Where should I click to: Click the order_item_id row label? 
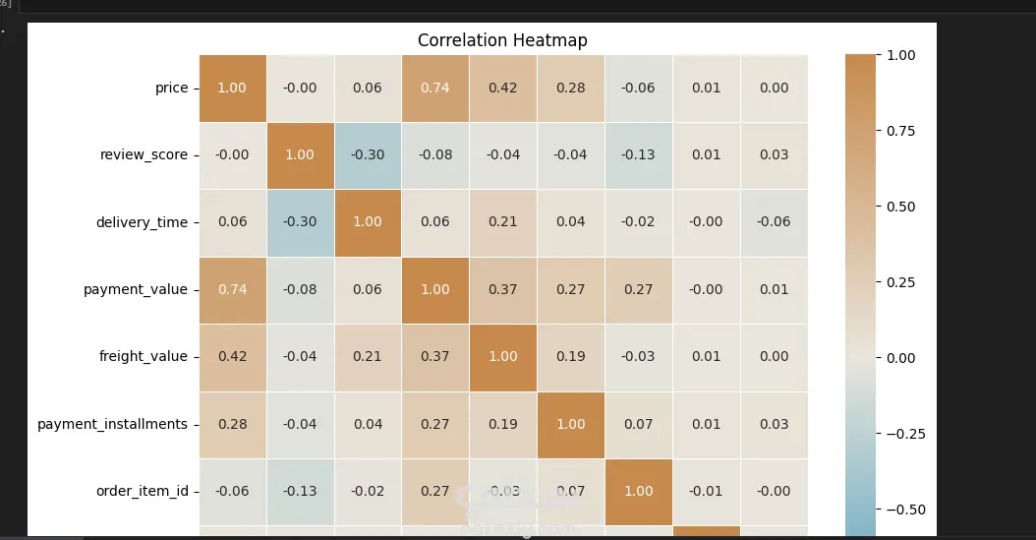(x=142, y=491)
